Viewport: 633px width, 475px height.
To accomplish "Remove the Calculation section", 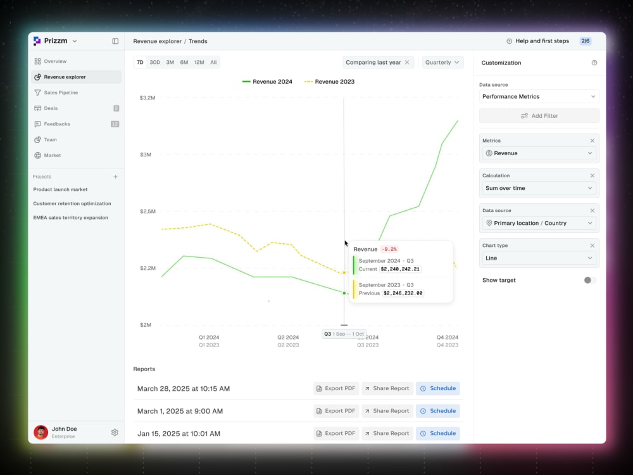I will 592,175.
